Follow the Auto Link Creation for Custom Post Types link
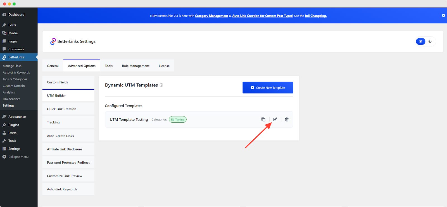This screenshot has height=207, width=447. (x=263, y=16)
